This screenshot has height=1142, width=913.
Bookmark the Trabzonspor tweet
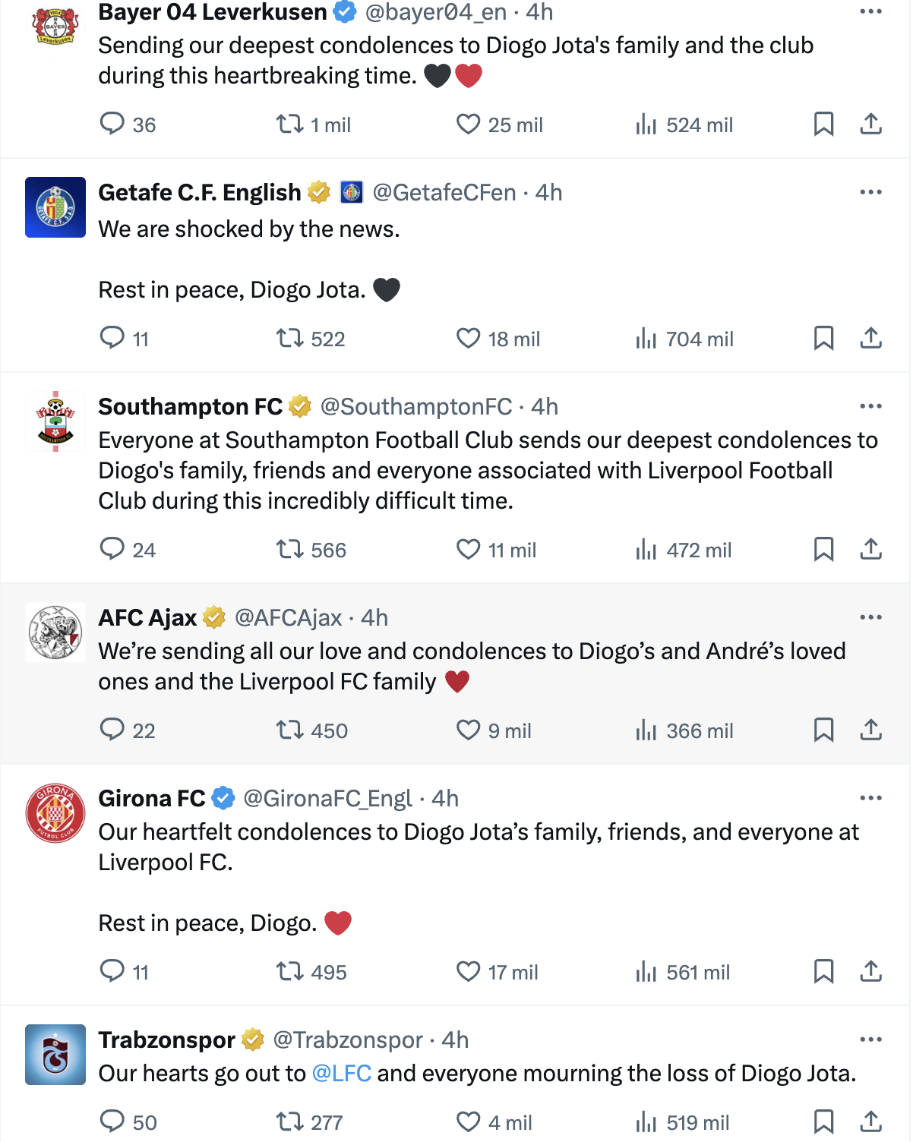[x=823, y=1121]
